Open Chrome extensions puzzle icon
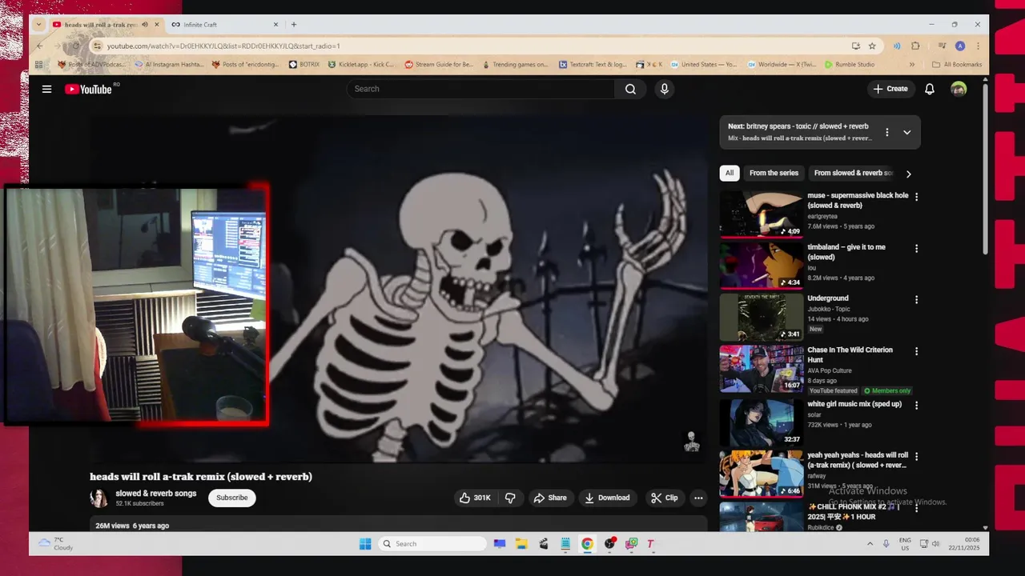1025x576 pixels. point(915,46)
